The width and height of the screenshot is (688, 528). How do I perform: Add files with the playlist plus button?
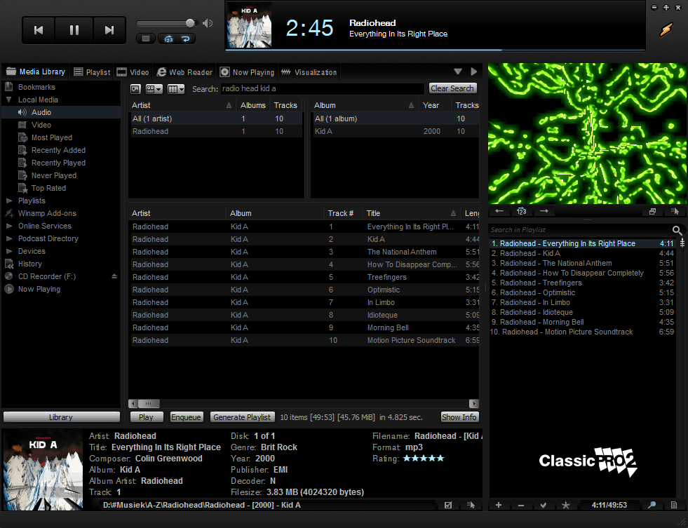tap(499, 505)
